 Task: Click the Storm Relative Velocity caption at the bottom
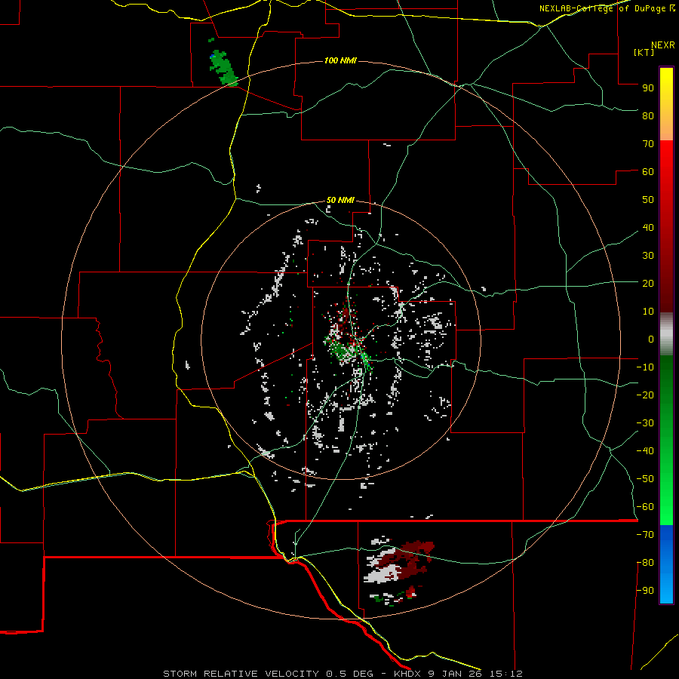(x=343, y=674)
